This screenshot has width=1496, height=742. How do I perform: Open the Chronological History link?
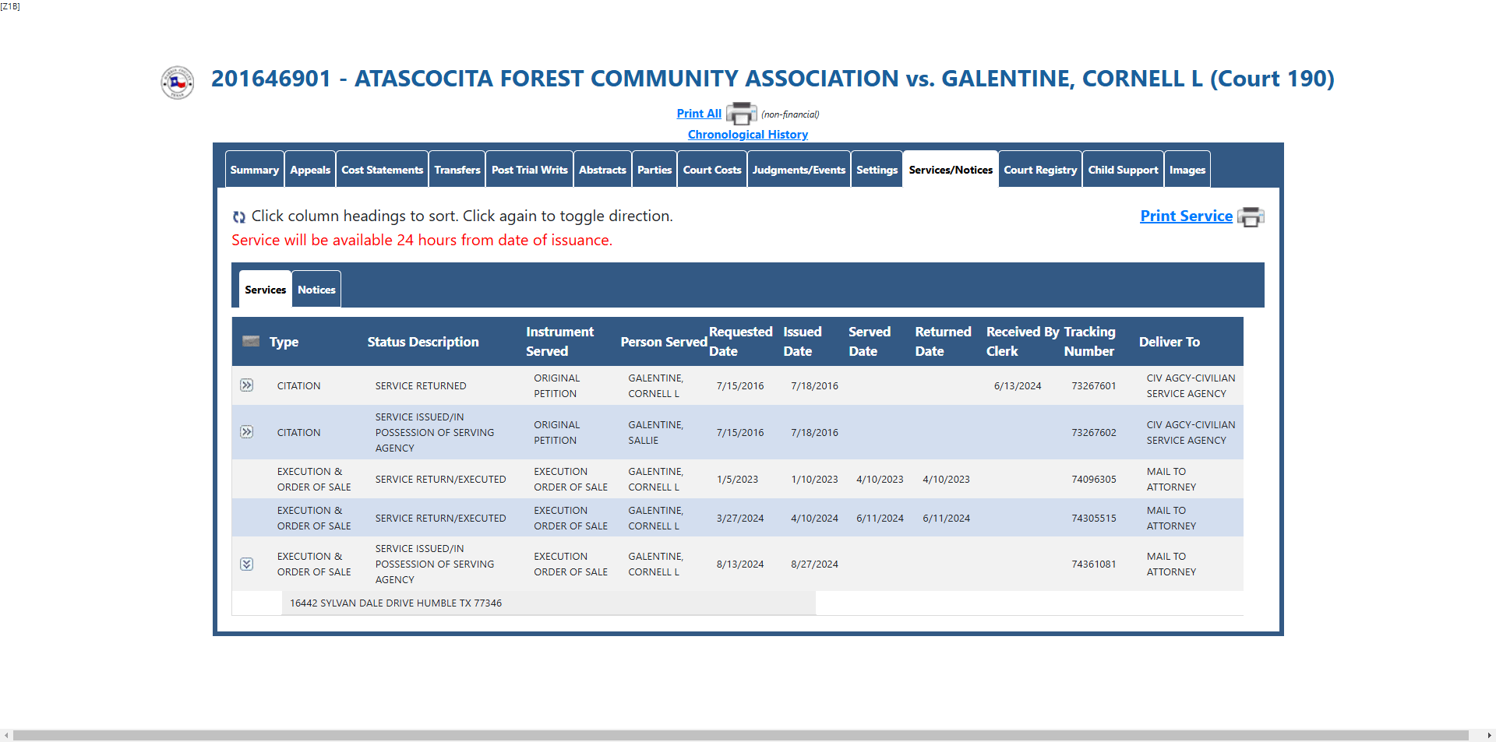click(748, 135)
